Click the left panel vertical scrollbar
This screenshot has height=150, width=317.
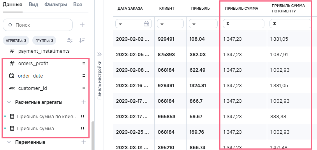tap(93, 136)
